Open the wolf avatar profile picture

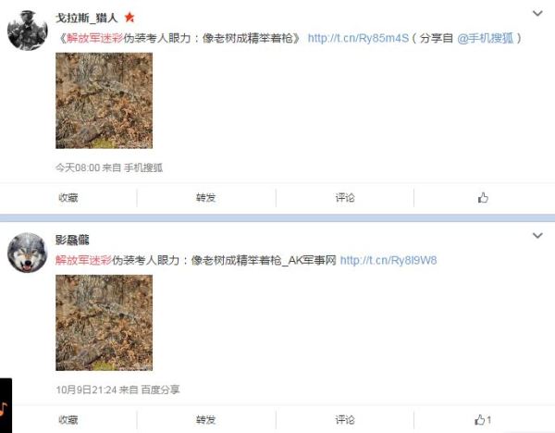point(27,253)
